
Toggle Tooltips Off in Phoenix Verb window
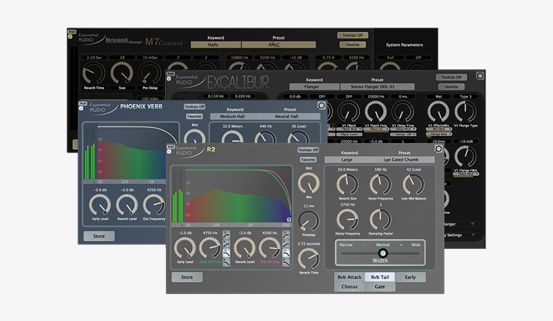click(194, 107)
